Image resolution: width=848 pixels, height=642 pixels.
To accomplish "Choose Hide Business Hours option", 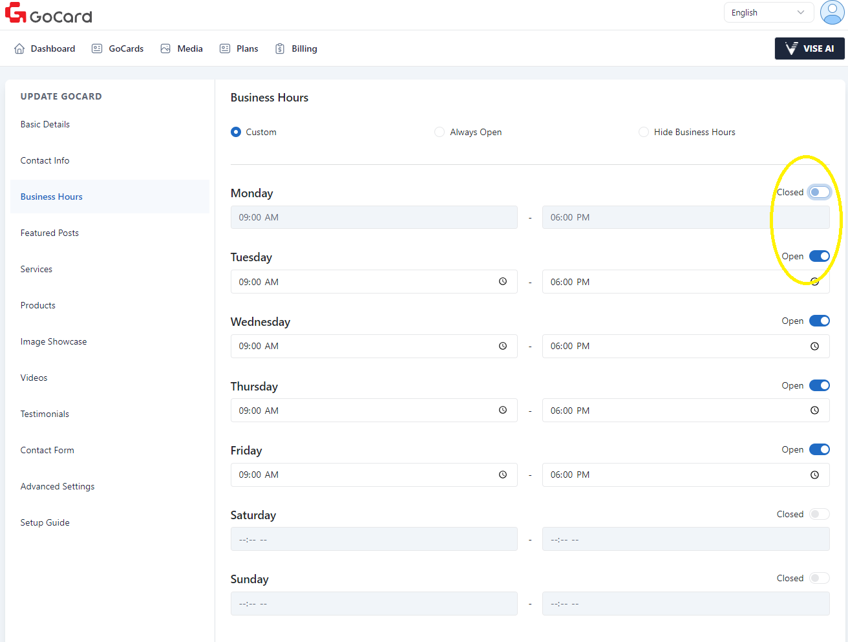I will click(644, 132).
